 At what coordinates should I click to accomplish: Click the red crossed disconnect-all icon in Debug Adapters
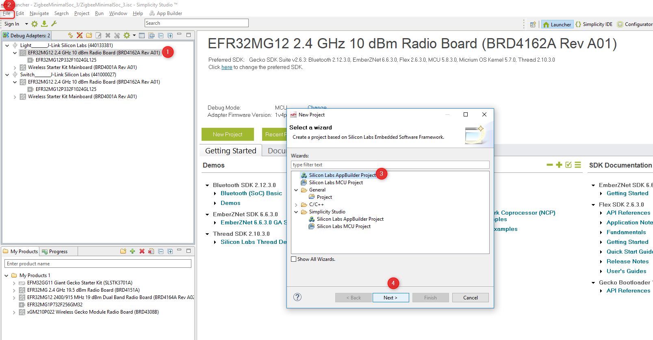[80, 36]
